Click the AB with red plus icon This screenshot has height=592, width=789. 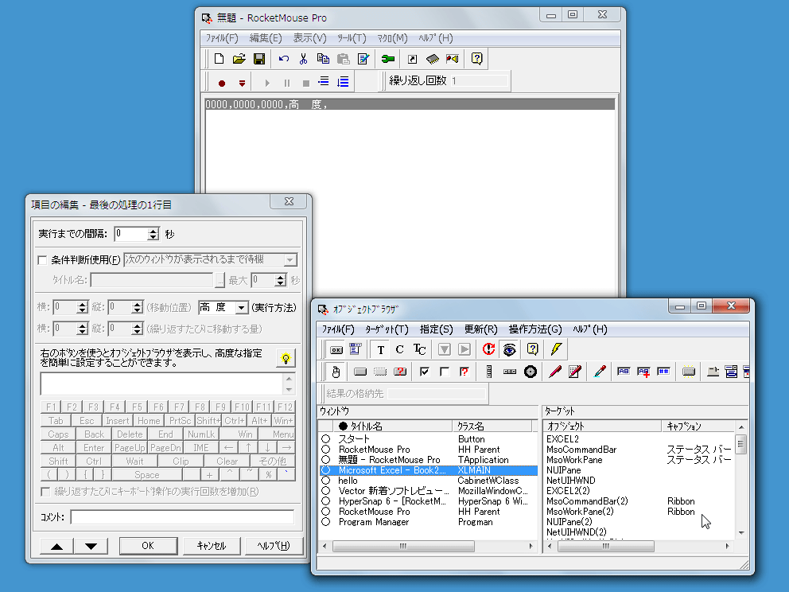click(643, 372)
